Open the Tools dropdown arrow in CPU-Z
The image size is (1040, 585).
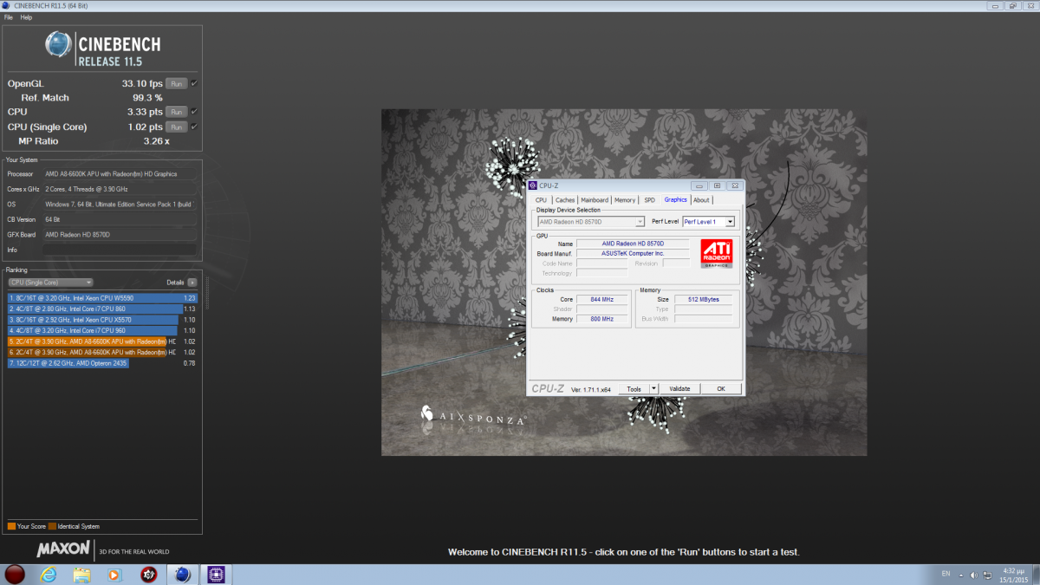[x=653, y=389]
